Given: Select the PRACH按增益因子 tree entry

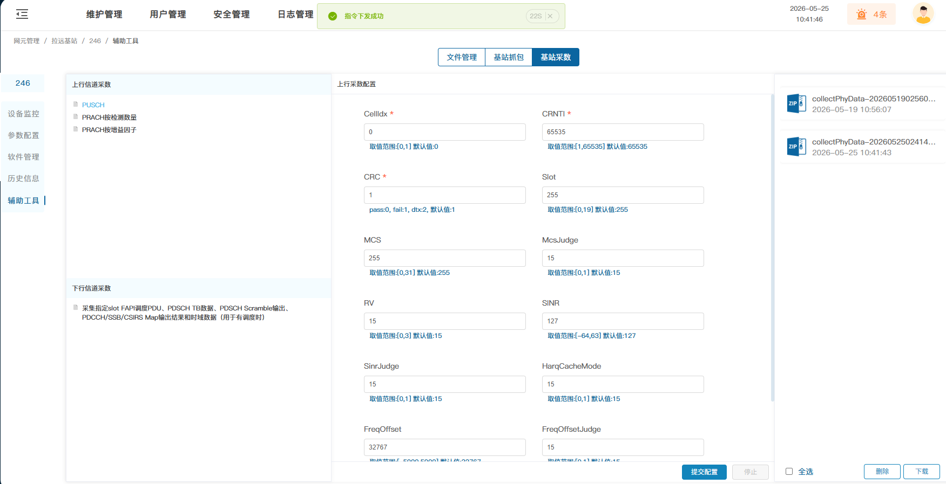Looking at the screenshot, I should tap(109, 130).
